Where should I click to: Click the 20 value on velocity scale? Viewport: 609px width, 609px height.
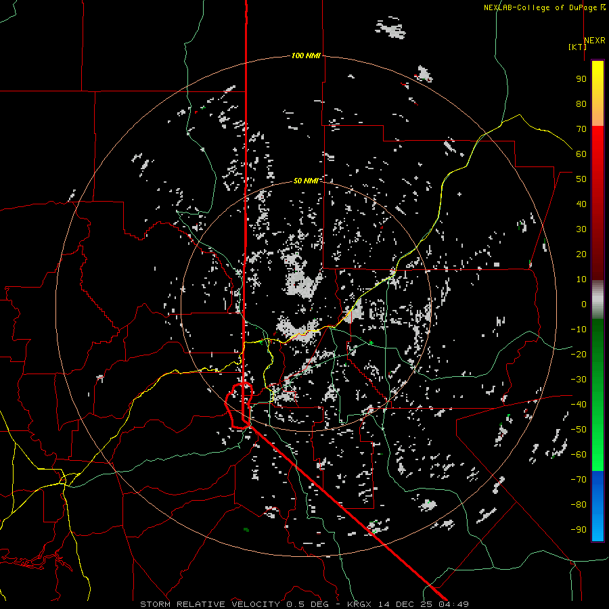pyautogui.click(x=581, y=254)
